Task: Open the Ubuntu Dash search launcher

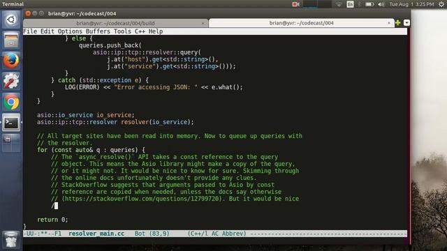Action: click(x=11, y=20)
